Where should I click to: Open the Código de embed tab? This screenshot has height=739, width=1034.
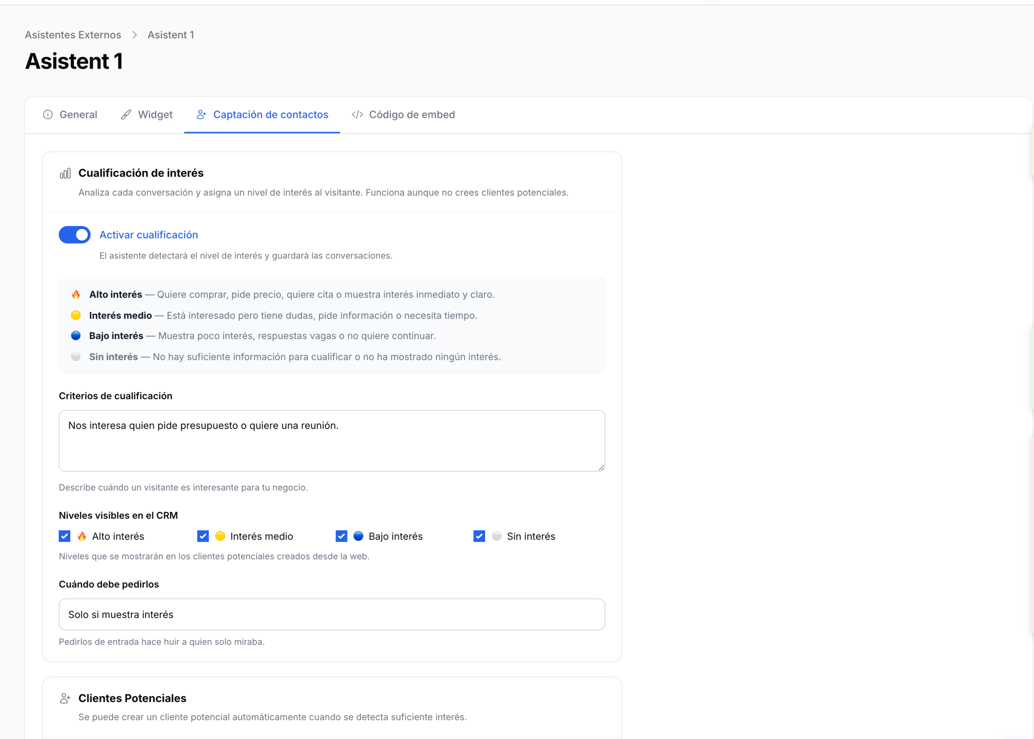404,115
